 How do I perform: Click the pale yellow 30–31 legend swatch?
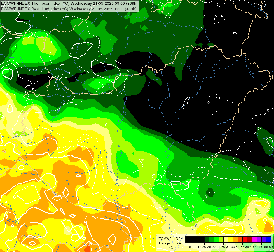[x=226, y=239]
